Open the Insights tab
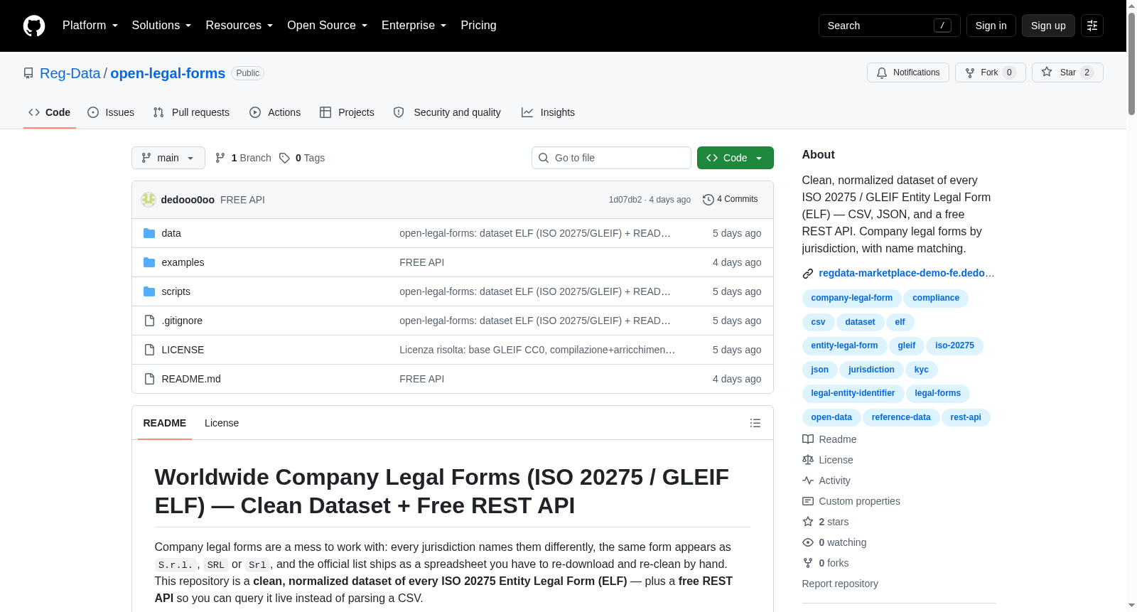Viewport: 1137px width, 612px height. [x=548, y=112]
